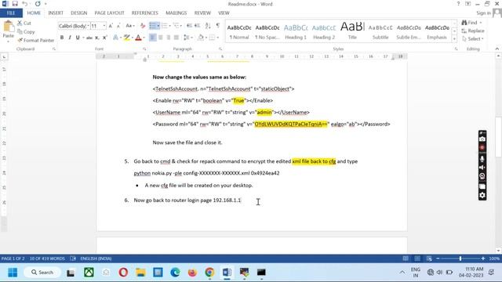
Task: Adjust the zoom slider in the status bar
Action: coord(460,258)
